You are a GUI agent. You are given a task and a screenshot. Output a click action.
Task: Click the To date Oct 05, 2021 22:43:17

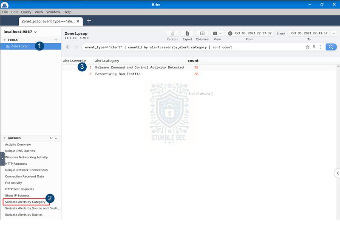point(309,33)
